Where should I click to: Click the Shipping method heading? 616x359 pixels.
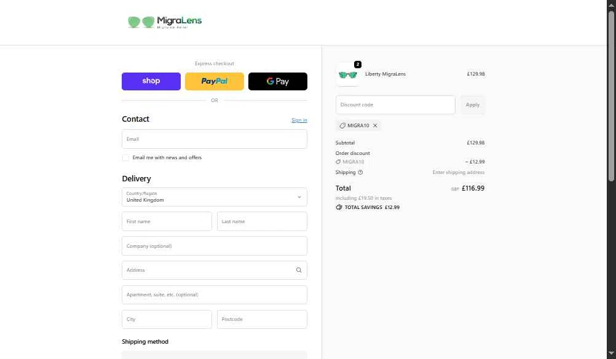click(x=145, y=342)
